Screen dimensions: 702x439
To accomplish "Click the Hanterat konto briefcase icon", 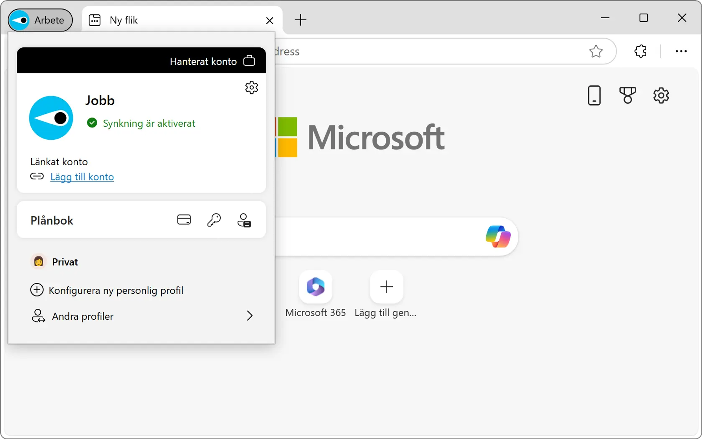I will click(249, 61).
